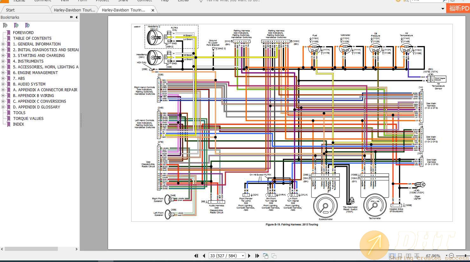
Task: Open the FOREWORD bookmark
Action: pyautogui.click(x=23, y=33)
